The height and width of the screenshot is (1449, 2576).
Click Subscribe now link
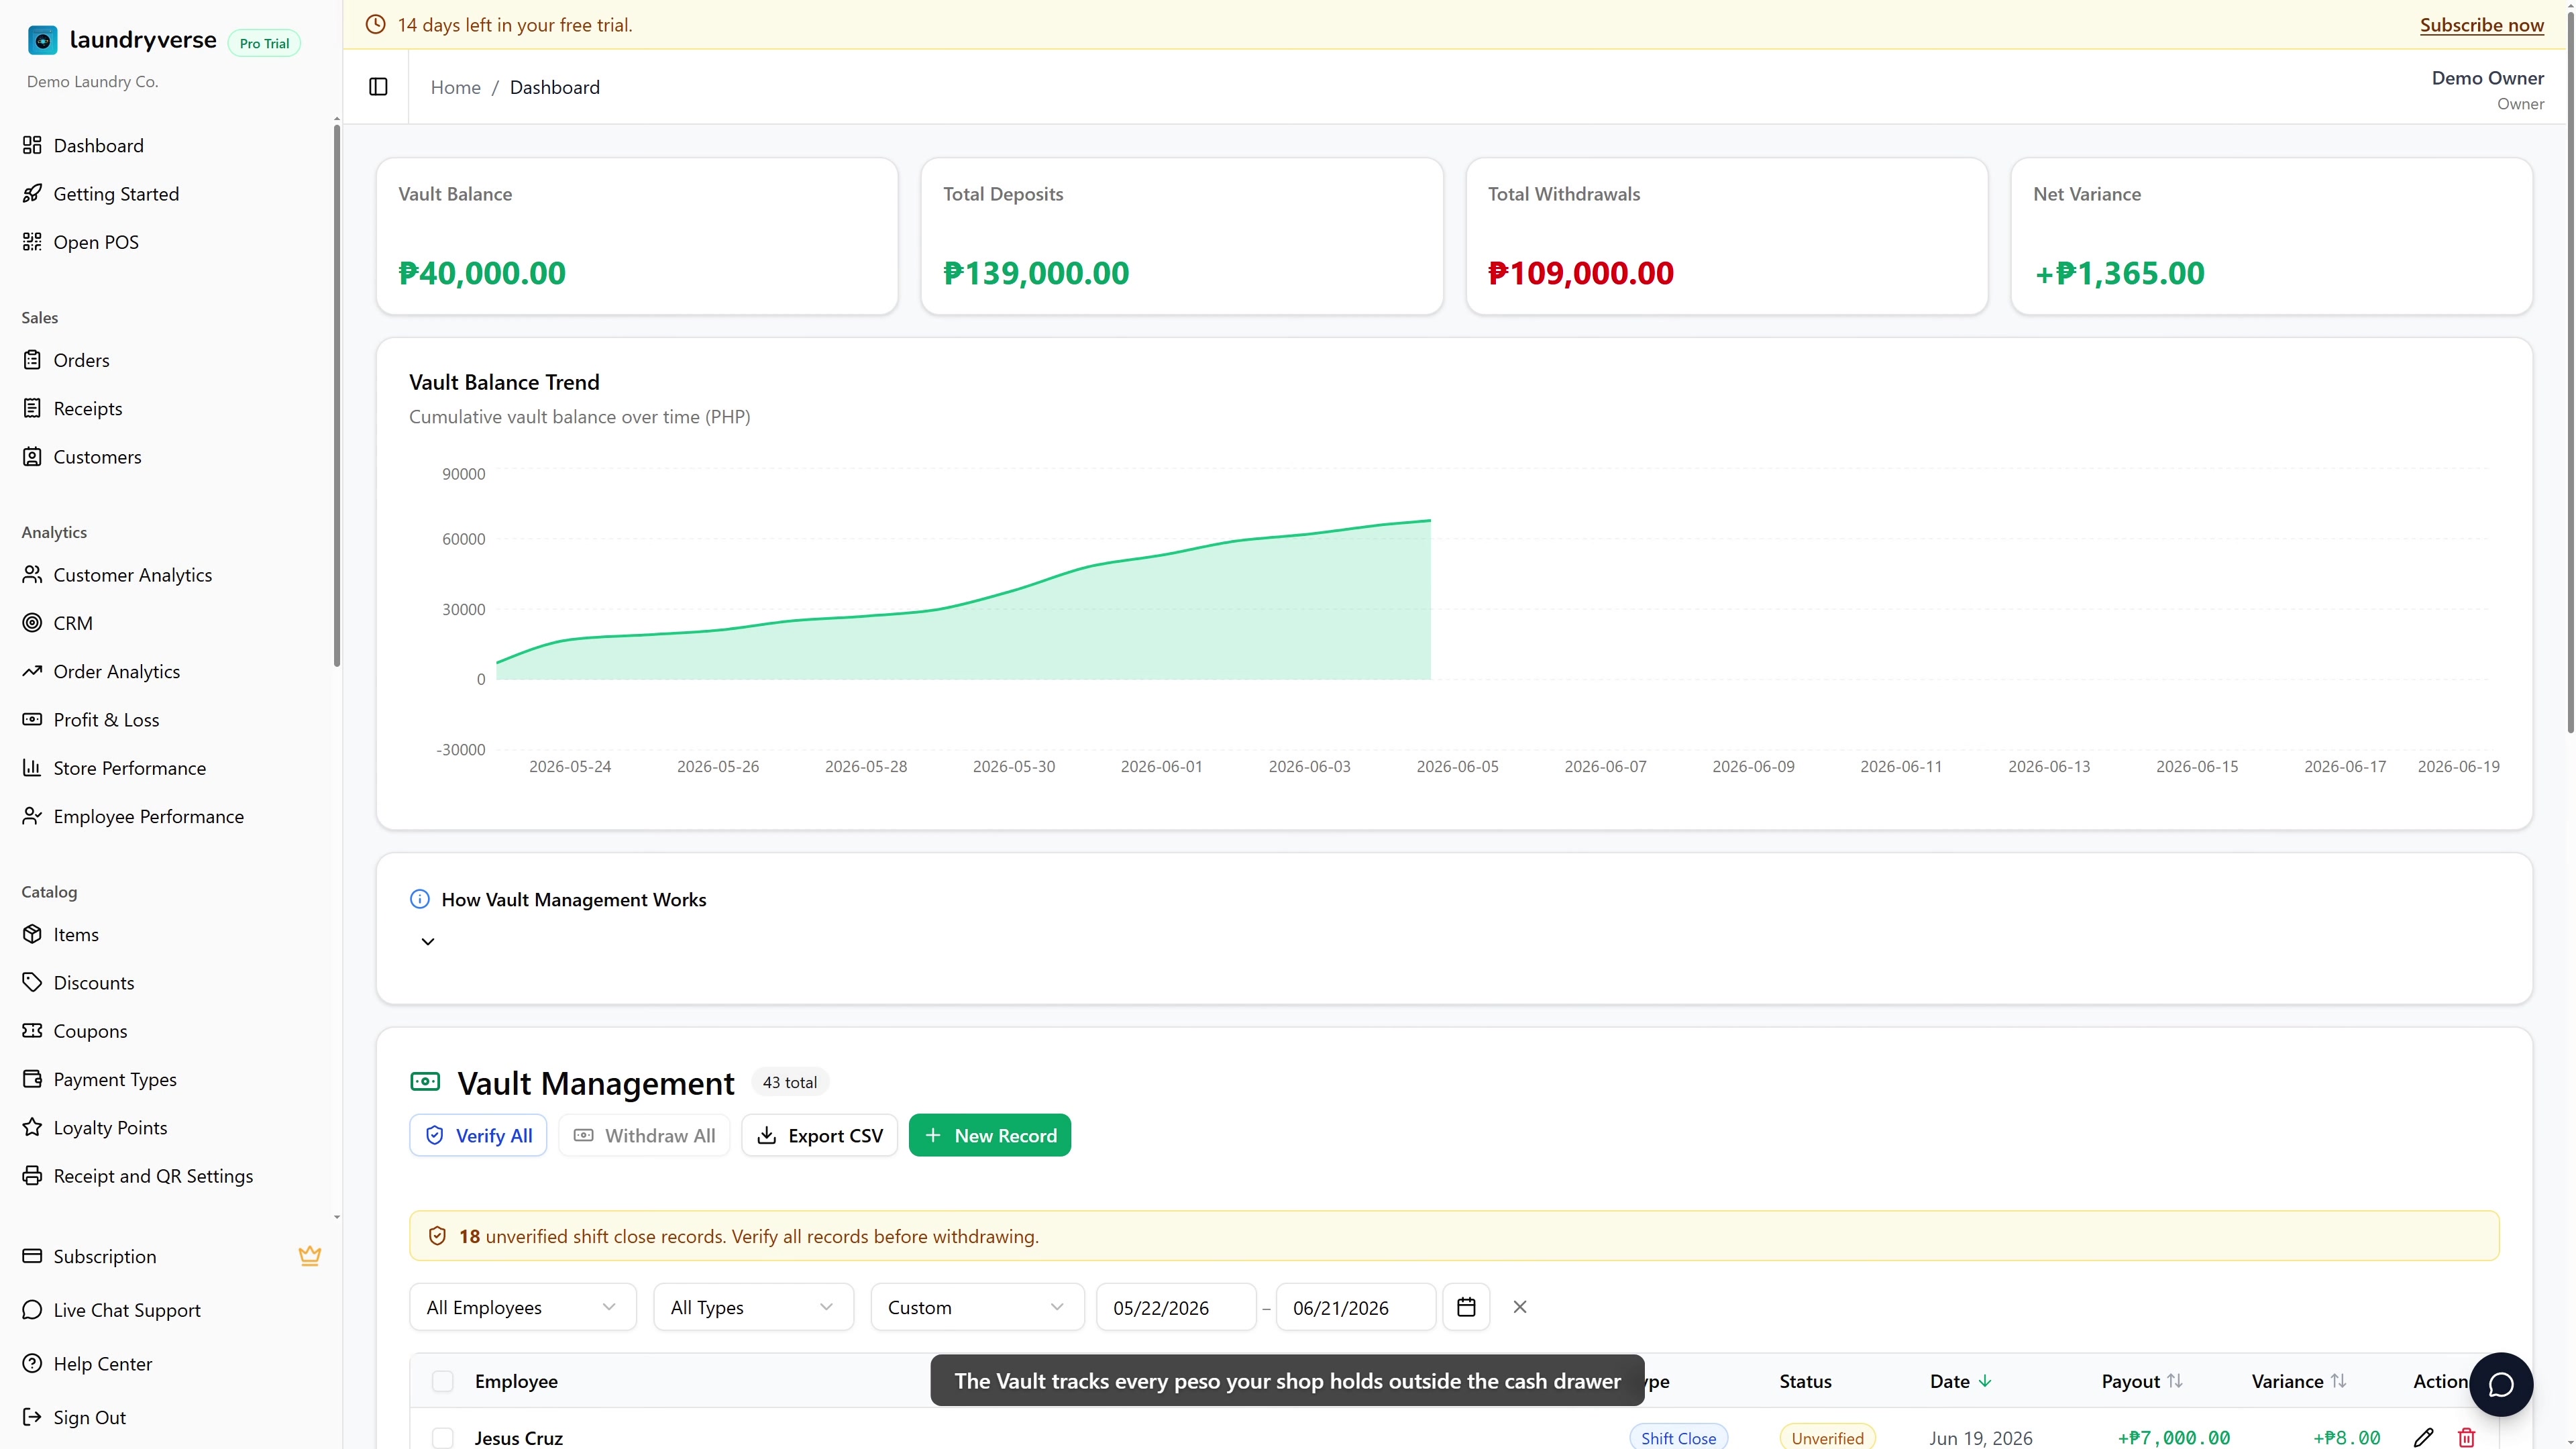2482,25
